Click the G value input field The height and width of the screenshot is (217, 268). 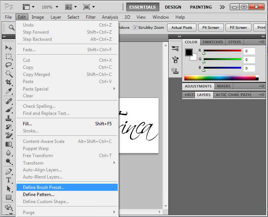249,59
